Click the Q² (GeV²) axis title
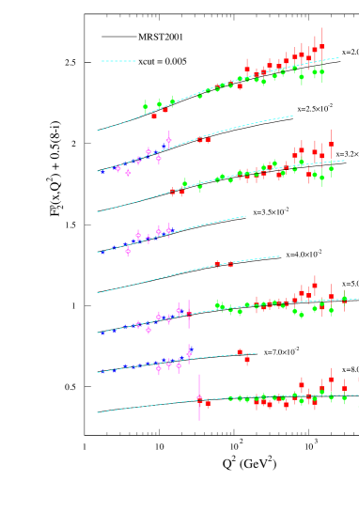Viewport: 359px width, 527px height. [249, 463]
